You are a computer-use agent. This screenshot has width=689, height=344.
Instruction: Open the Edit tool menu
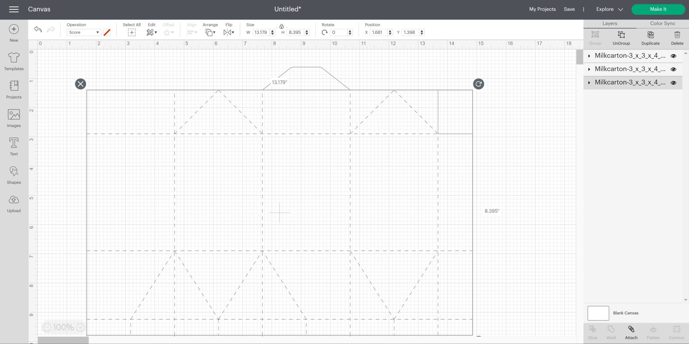pyautogui.click(x=152, y=32)
